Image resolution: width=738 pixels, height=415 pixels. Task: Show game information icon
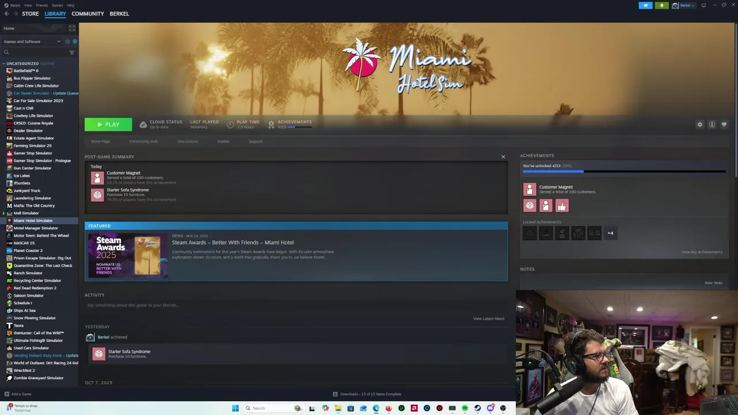click(712, 124)
